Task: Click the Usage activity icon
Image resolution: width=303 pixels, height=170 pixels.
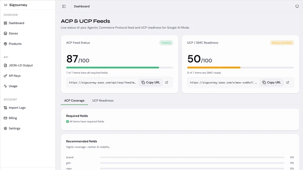Action: coord(5,86)
